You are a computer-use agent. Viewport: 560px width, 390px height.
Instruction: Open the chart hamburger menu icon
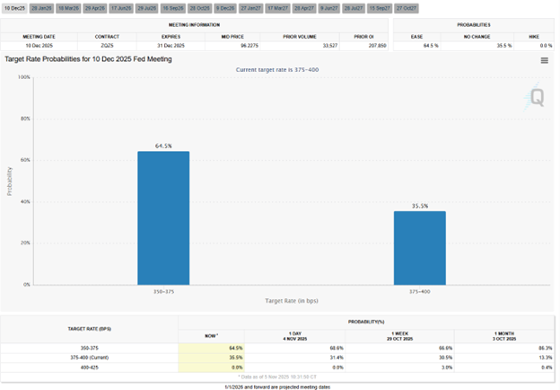(x=544, y=60)
